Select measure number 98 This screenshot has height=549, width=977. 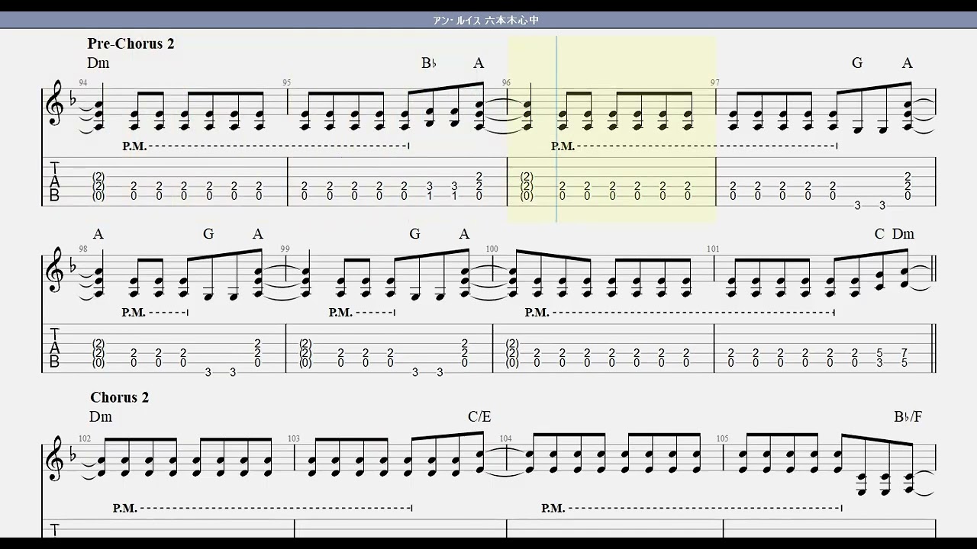(x=83, y=249)
